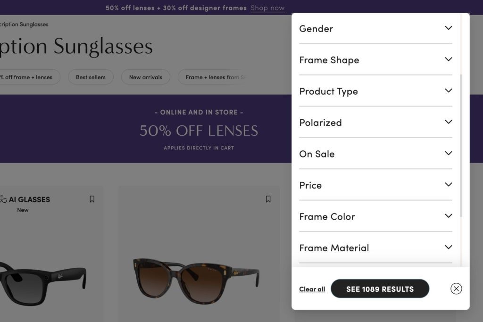Click the See 1089 Results button
The width and height of the screenshot is (483, 322).
click(380, 289)
